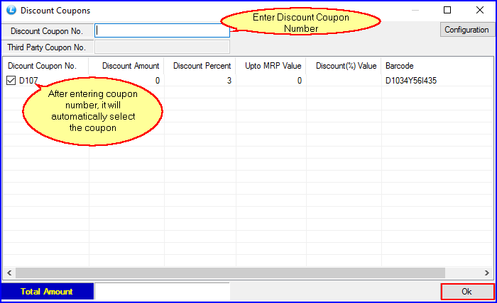This screenshot has width=497, height=303.
Task: Click the Total Amount label
Action: (47, 291)
